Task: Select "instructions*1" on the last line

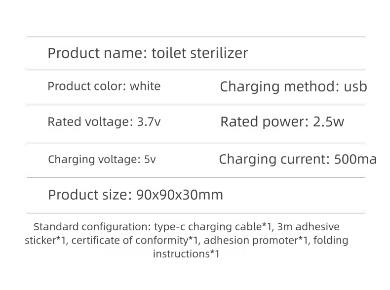Action: 186,254
